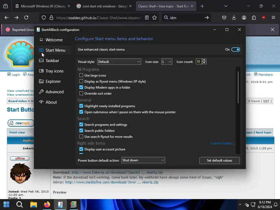
Task: Open the Custom folders link
Action: (x=222, y=143)
